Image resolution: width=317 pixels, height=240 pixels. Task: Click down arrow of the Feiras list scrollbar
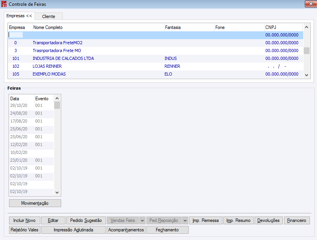[57, 192]
